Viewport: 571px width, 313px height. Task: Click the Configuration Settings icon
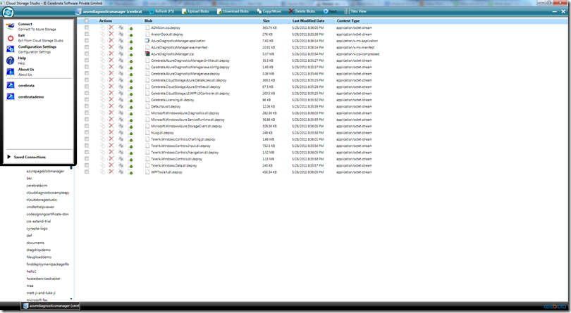tap(10, 49)
